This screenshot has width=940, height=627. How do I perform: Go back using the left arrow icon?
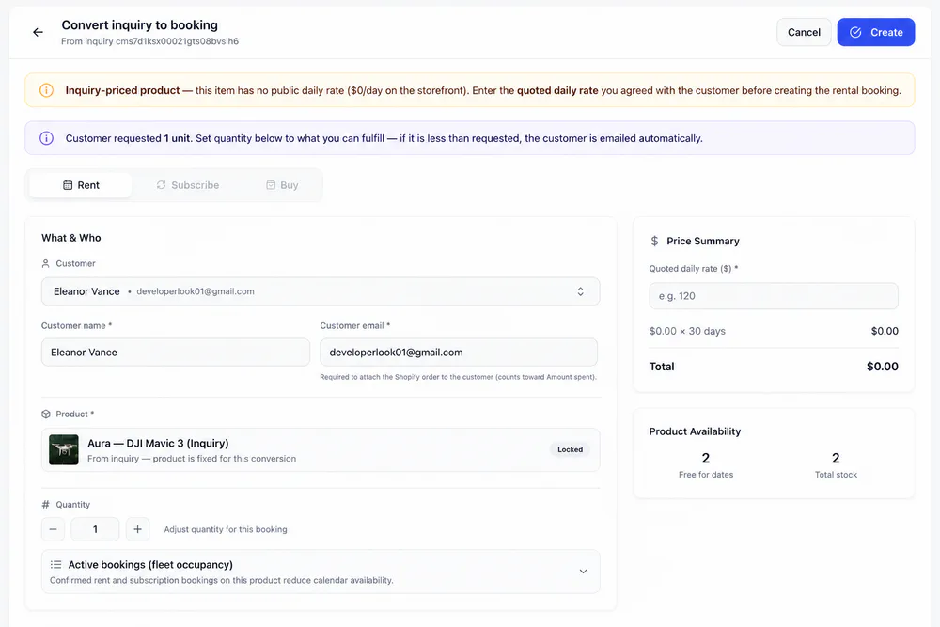(x=38, y=32)
